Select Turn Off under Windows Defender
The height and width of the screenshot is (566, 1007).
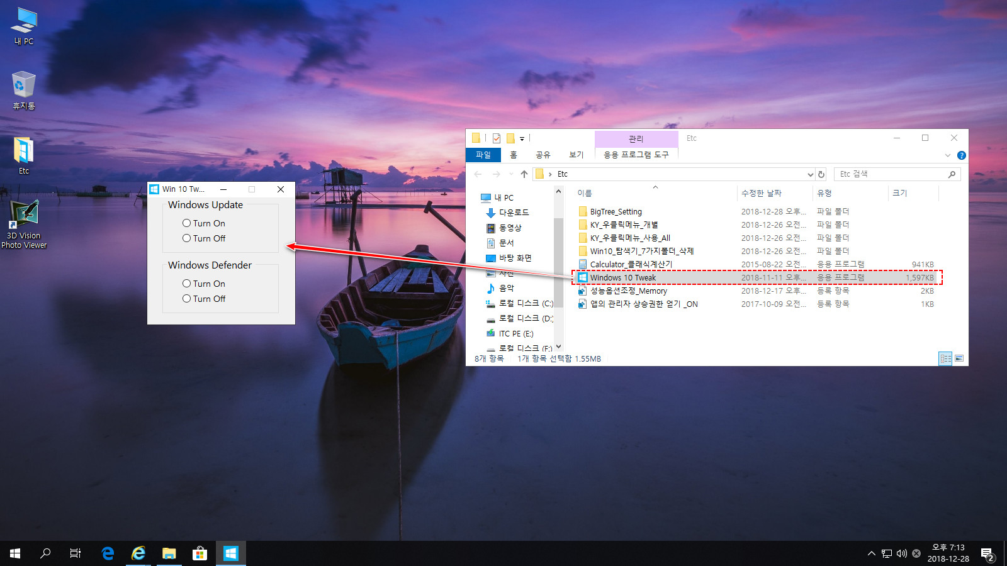coord(204,299)
